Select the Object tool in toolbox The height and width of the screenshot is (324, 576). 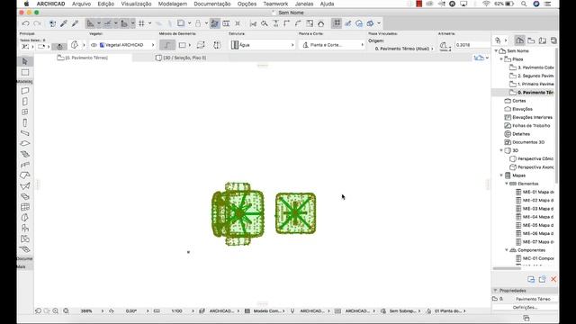pyautogui.click(x=25, y=228)
